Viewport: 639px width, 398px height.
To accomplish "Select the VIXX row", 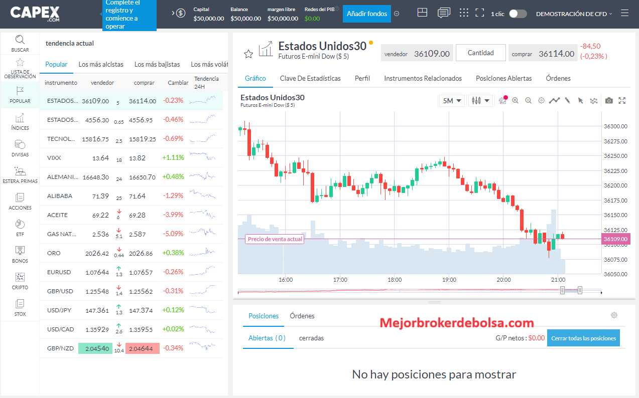I will coord(131,158).
